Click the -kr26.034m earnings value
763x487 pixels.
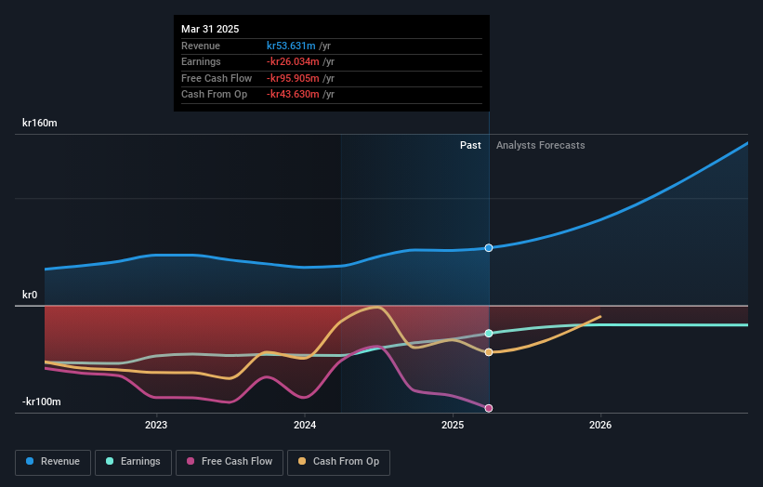293,61
